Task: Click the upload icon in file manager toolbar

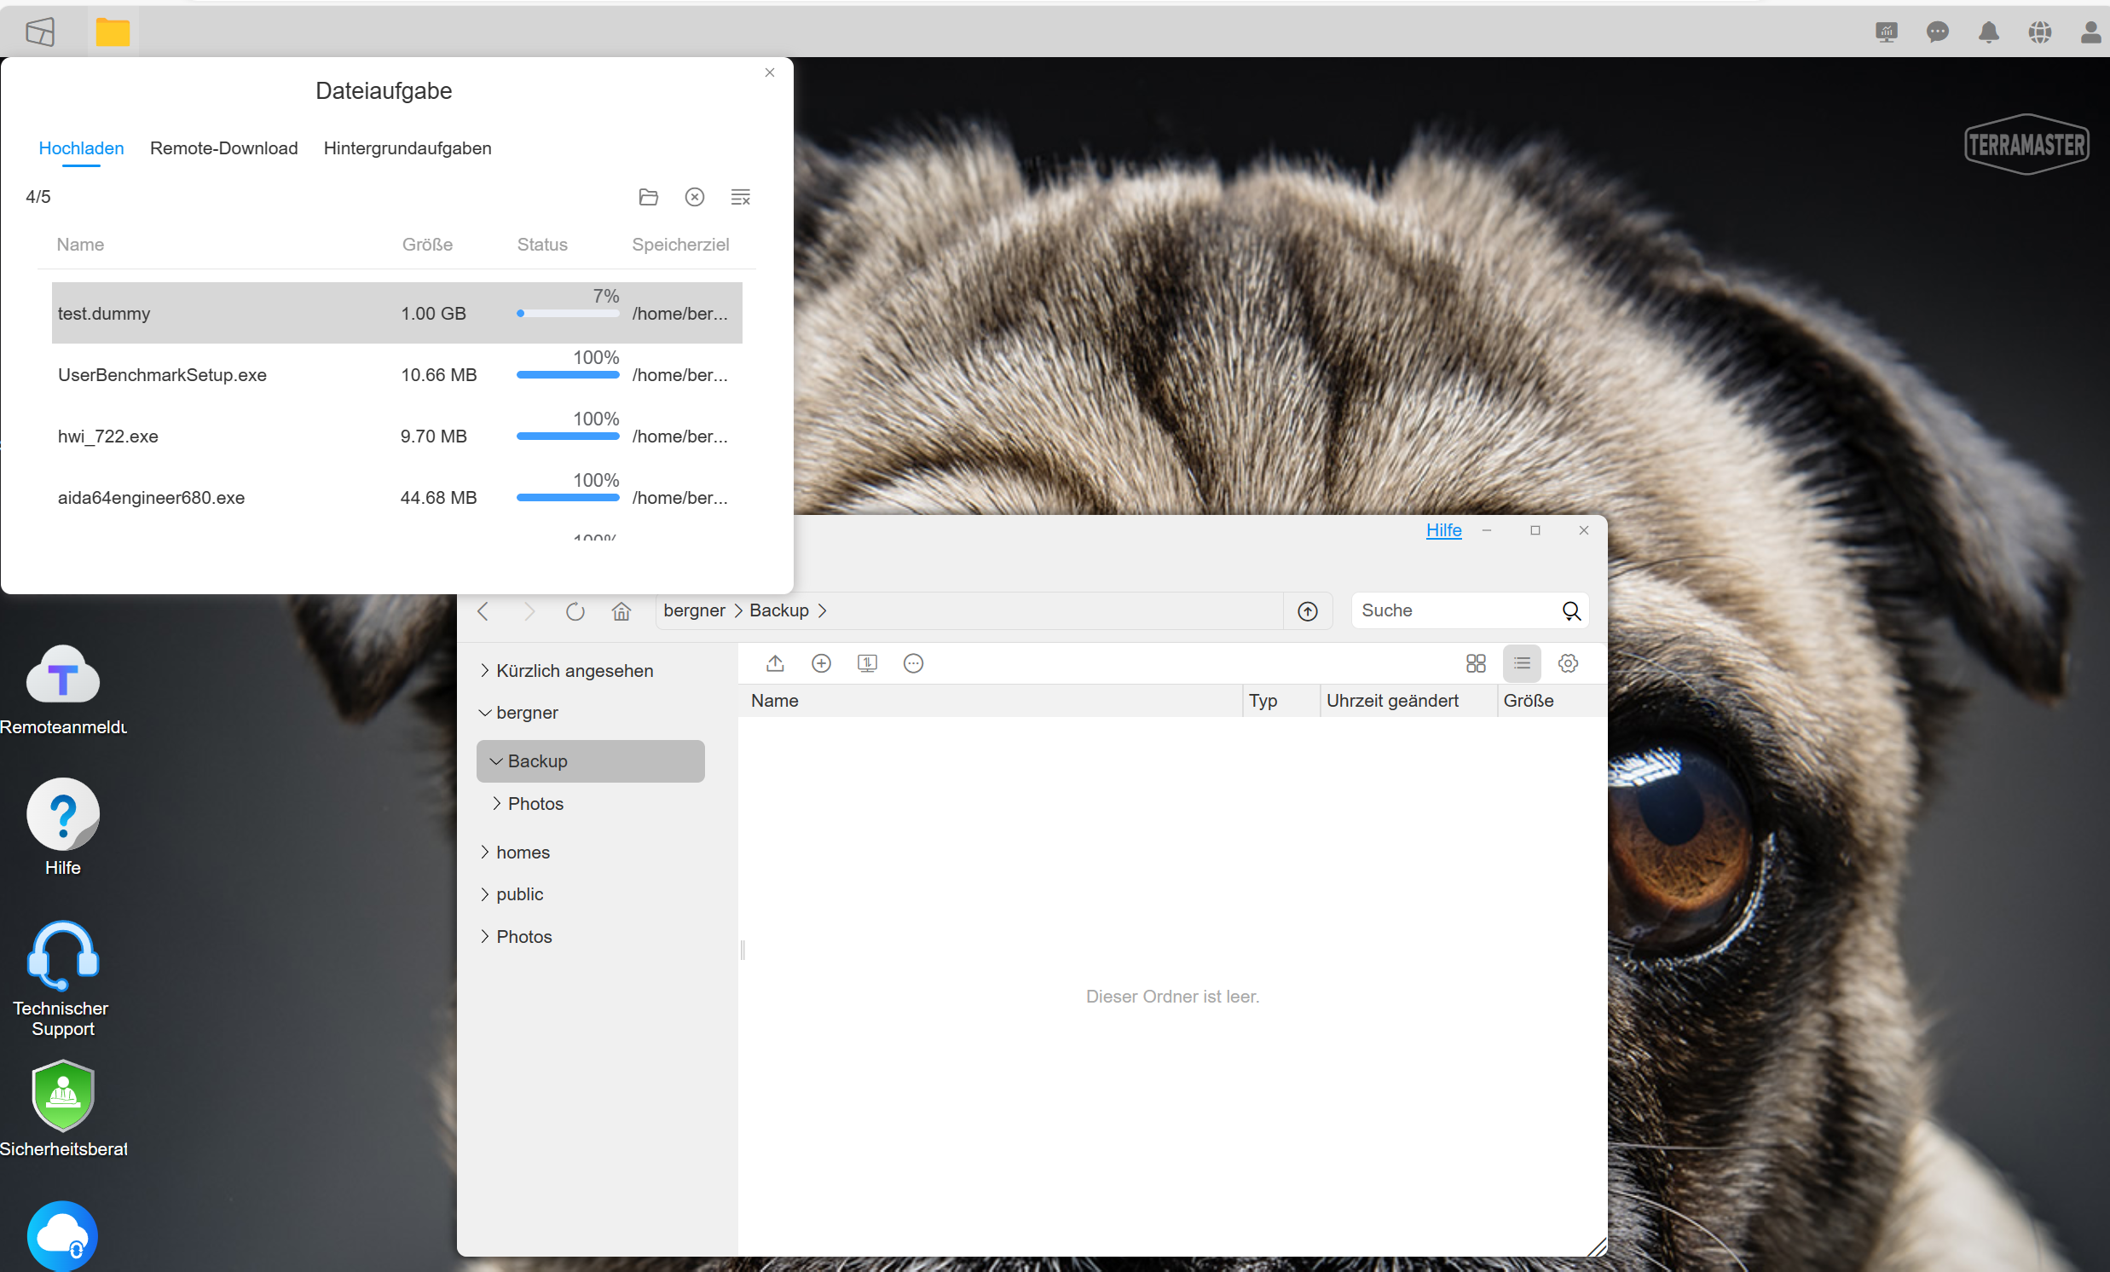Action: [775, 663]
